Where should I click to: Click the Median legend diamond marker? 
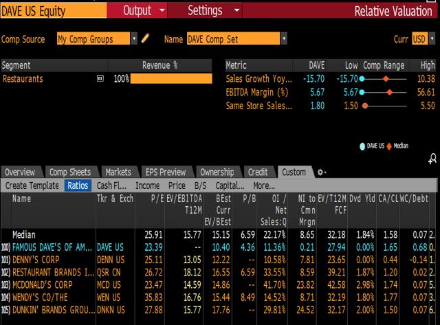coord(389,146)
